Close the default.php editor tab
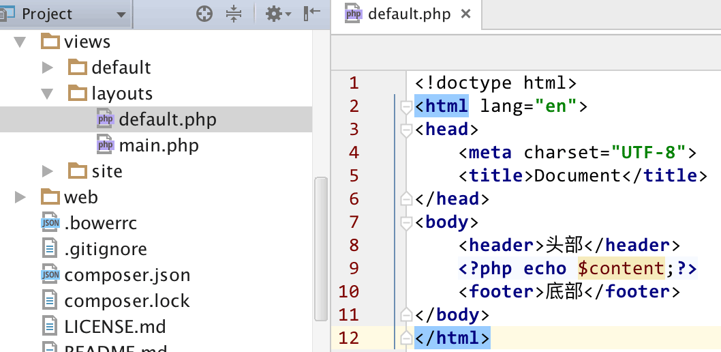 pos(465,14)
